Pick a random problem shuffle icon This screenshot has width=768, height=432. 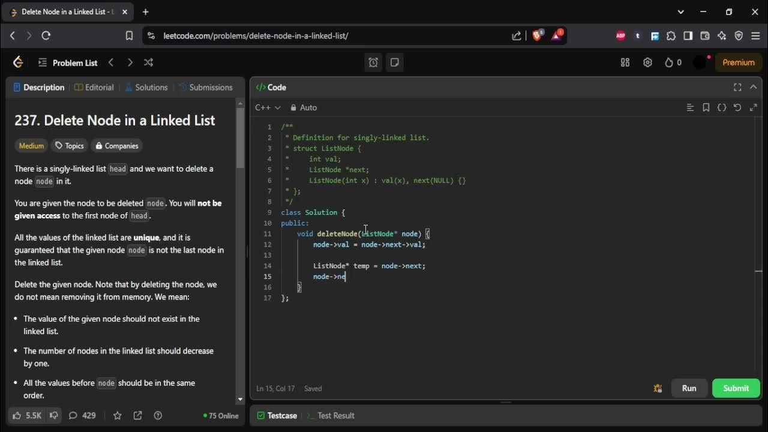click(148, 62)
